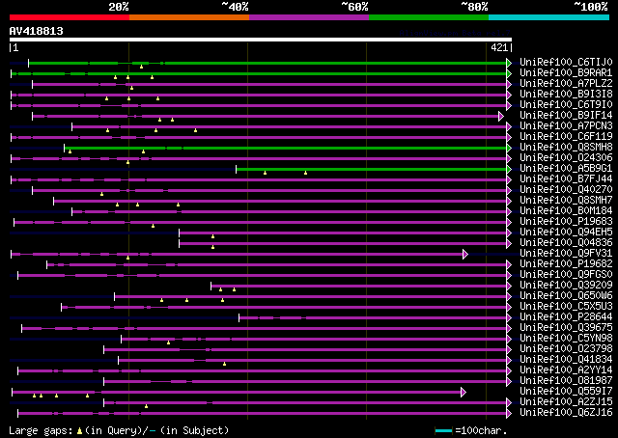Image resolution: width=618 pixels, height=438 pixels.
Task: Select the UniRef100_Q94EH5 label
Action: pyautogui.click(x=566, y=233)
